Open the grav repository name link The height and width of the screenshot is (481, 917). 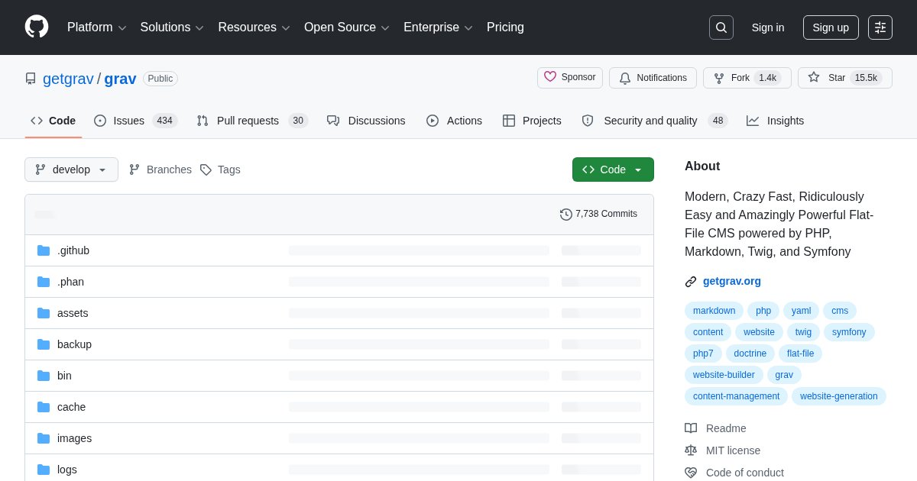120,79
